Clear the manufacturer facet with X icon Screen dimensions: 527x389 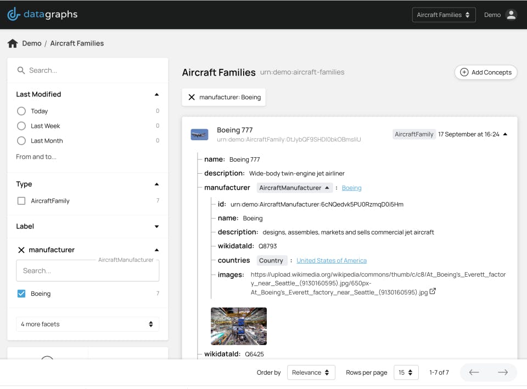(21, 250)
